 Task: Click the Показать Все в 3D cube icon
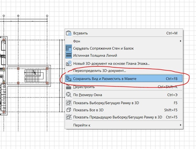point(69,110)
